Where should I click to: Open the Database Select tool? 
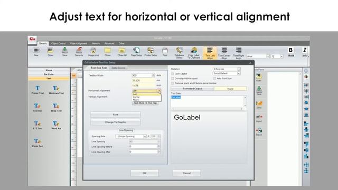tap(179, 53)
